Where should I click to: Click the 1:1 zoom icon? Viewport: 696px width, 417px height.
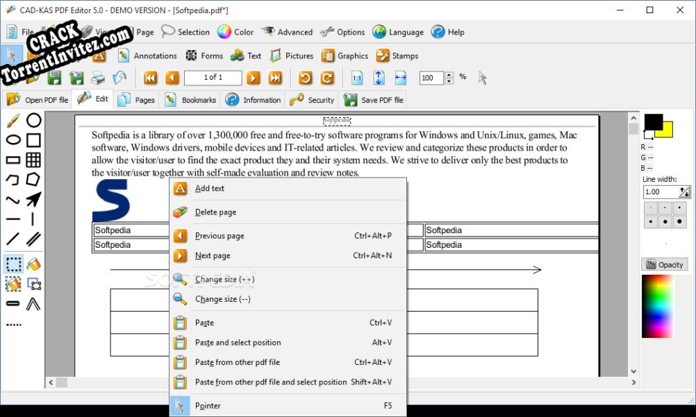tap(356, 78)
